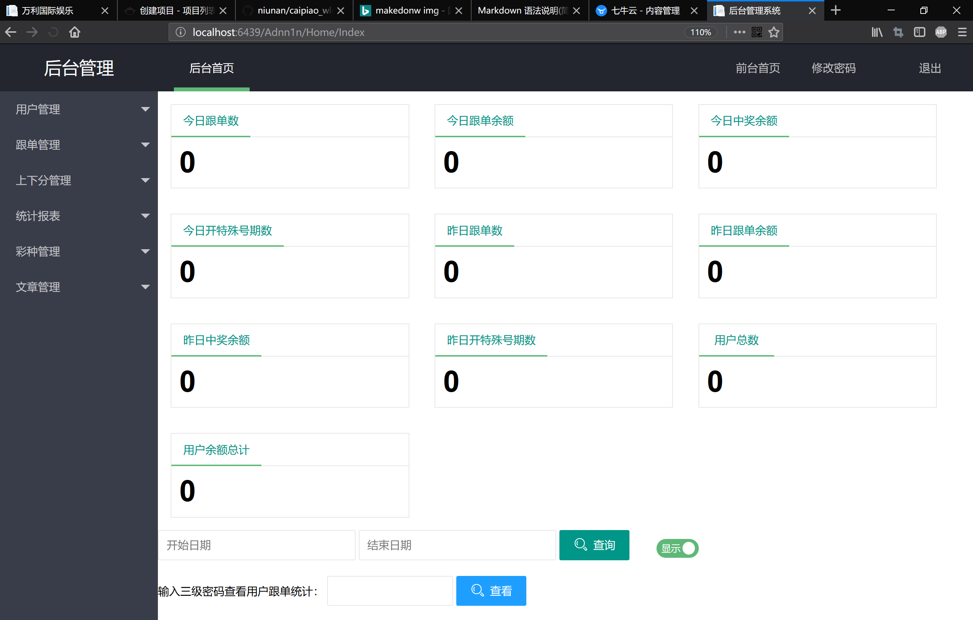
Task: Click the page reload icon
Action: pos(53,32)
